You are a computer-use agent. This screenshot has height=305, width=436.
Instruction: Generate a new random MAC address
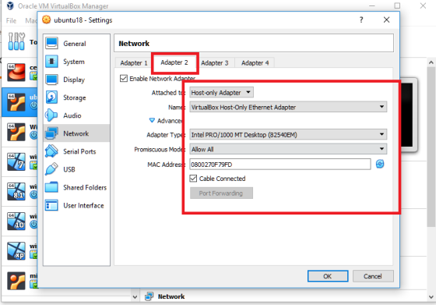pyautogui.click(x=380, y=164)
